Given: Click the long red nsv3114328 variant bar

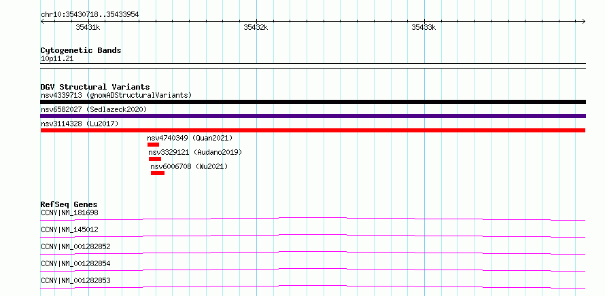Looking at the screenshot, I should (x=313, y=130).
